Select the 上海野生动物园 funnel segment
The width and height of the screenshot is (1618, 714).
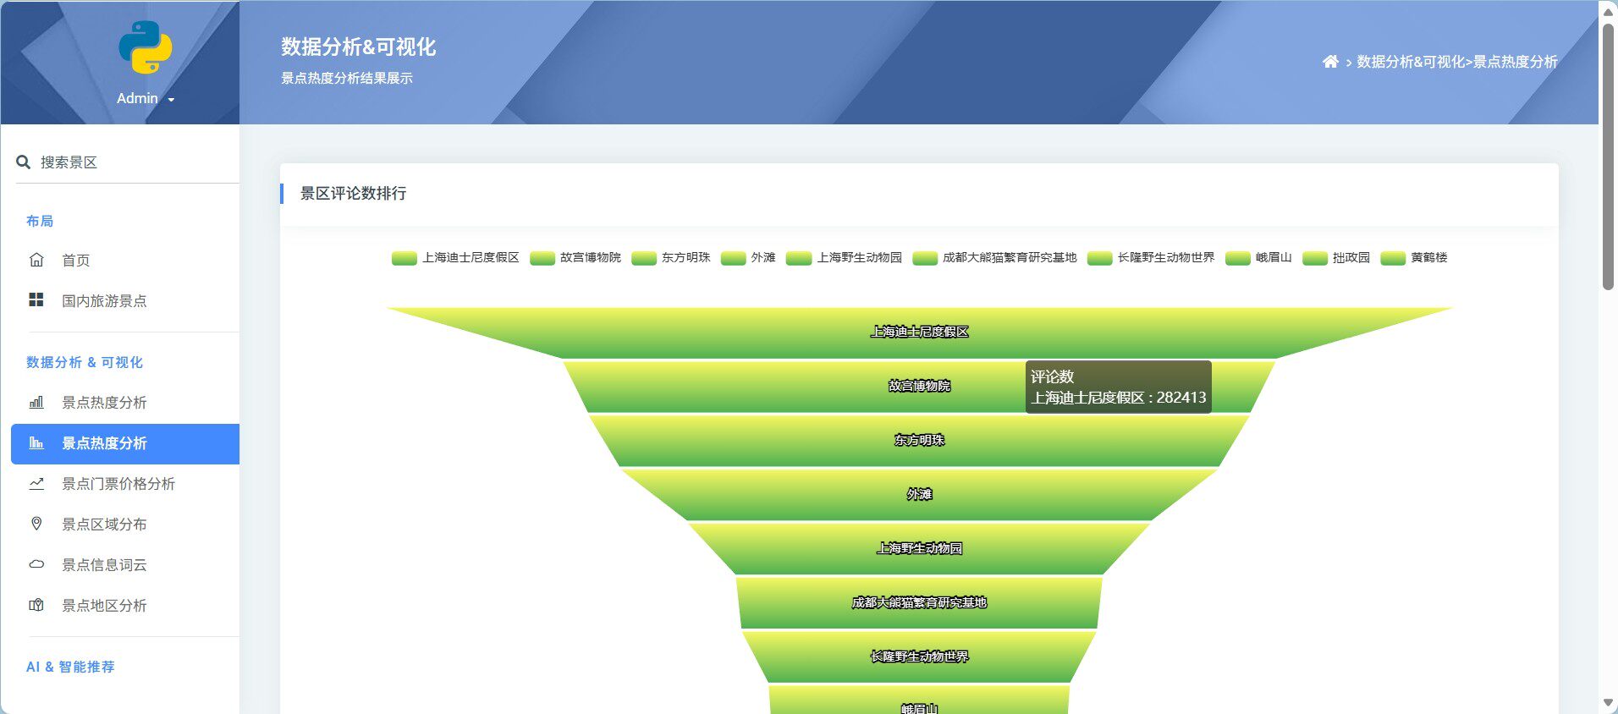920,548
